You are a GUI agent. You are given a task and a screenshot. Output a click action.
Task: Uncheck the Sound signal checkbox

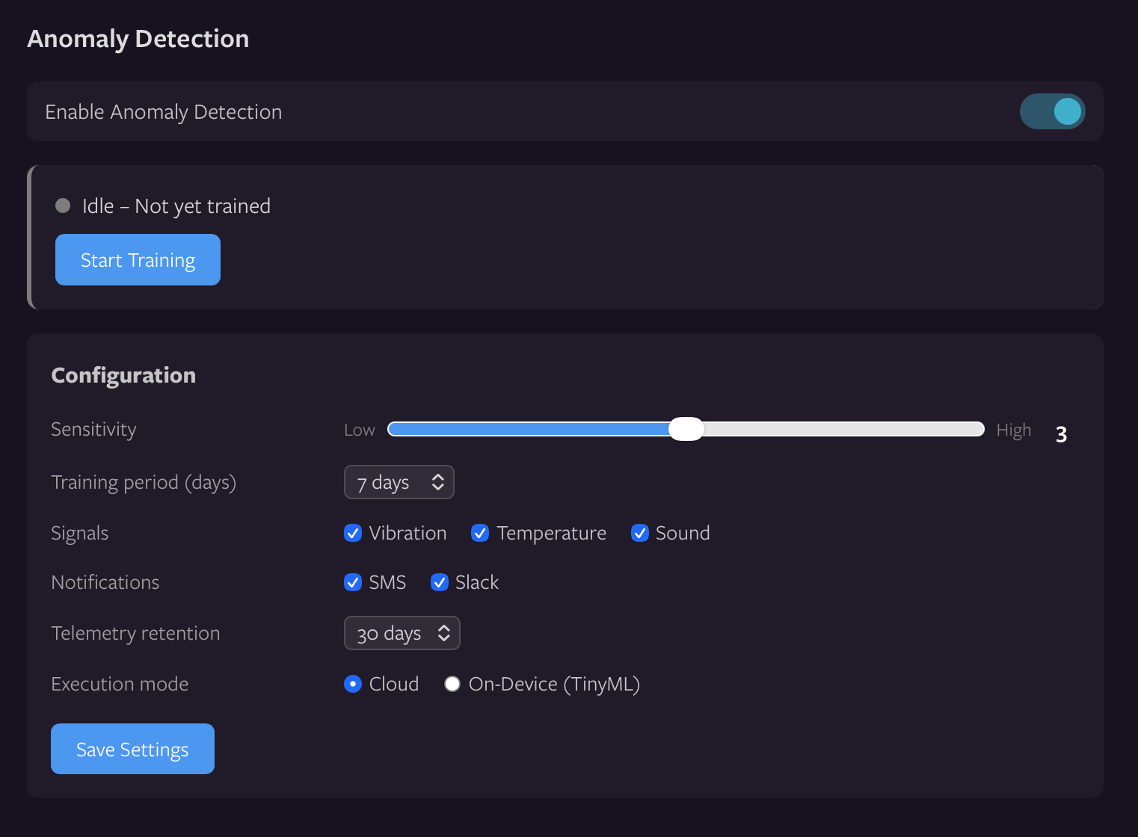(x=639, y=533)
